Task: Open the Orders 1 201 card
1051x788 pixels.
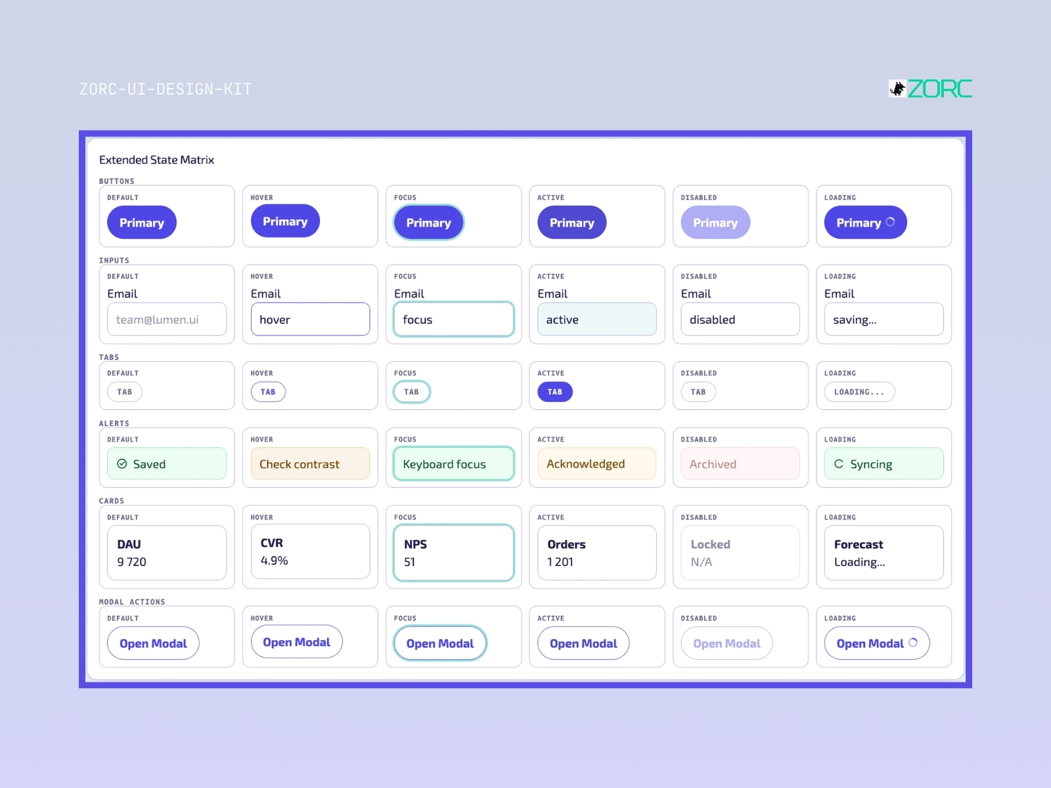Action: [597, 553]
